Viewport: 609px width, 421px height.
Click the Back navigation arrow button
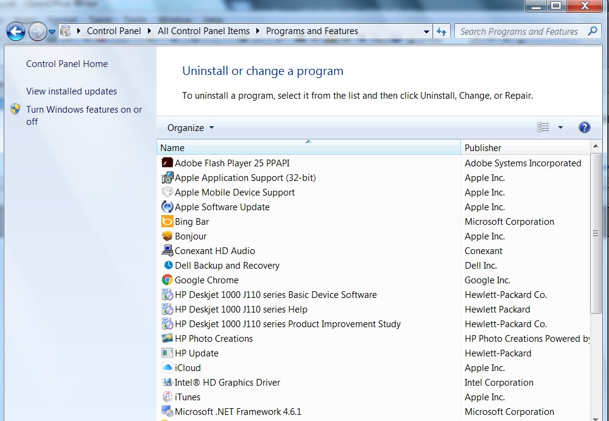(16, 32)
